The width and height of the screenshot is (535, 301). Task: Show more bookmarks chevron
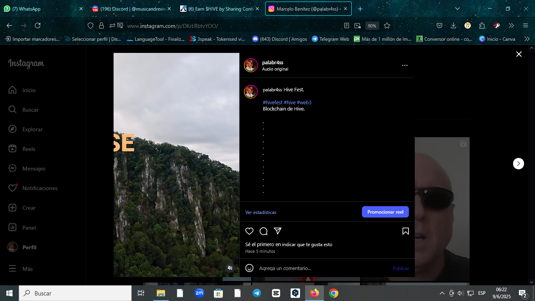[x=527, y=39]
